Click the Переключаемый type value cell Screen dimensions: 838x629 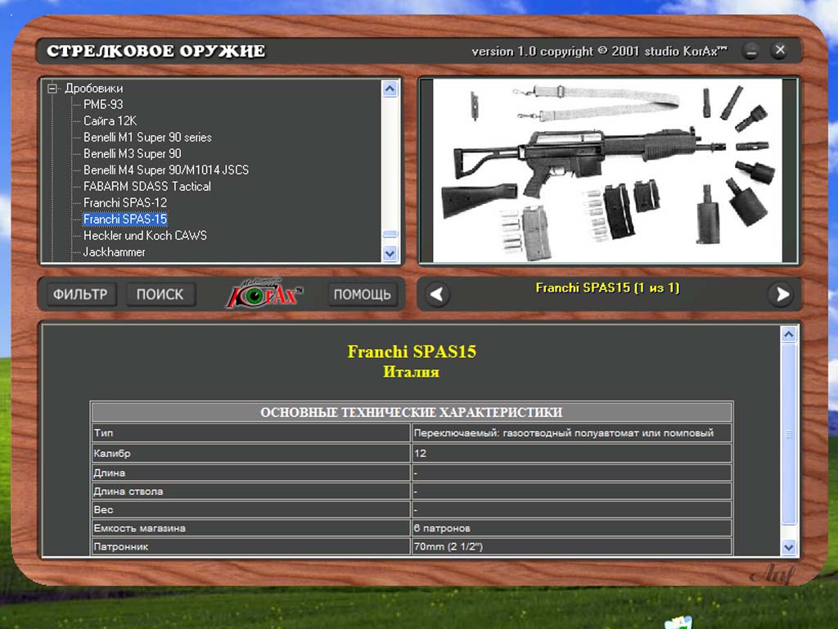point(571,432)
